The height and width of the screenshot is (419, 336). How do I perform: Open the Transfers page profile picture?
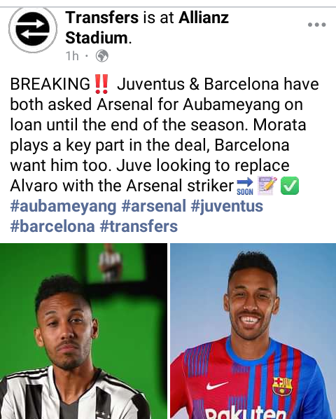tap(33, 29)
